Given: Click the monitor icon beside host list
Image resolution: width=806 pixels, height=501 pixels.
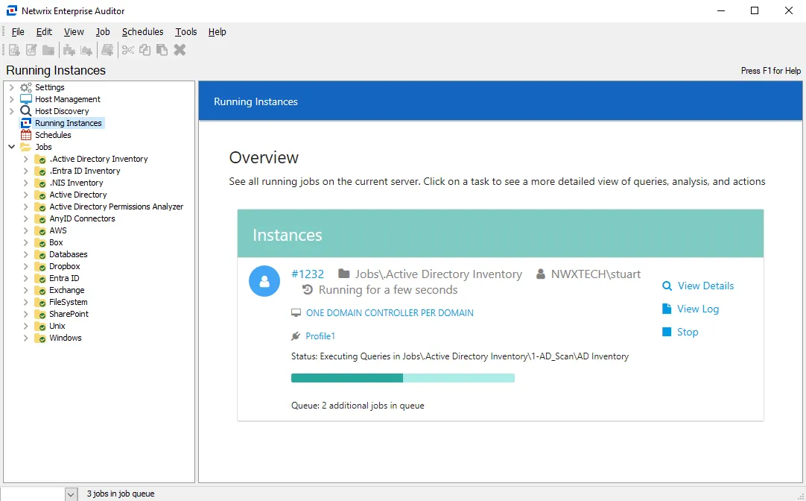Looking at the screenshot, I should coord(296,312).
